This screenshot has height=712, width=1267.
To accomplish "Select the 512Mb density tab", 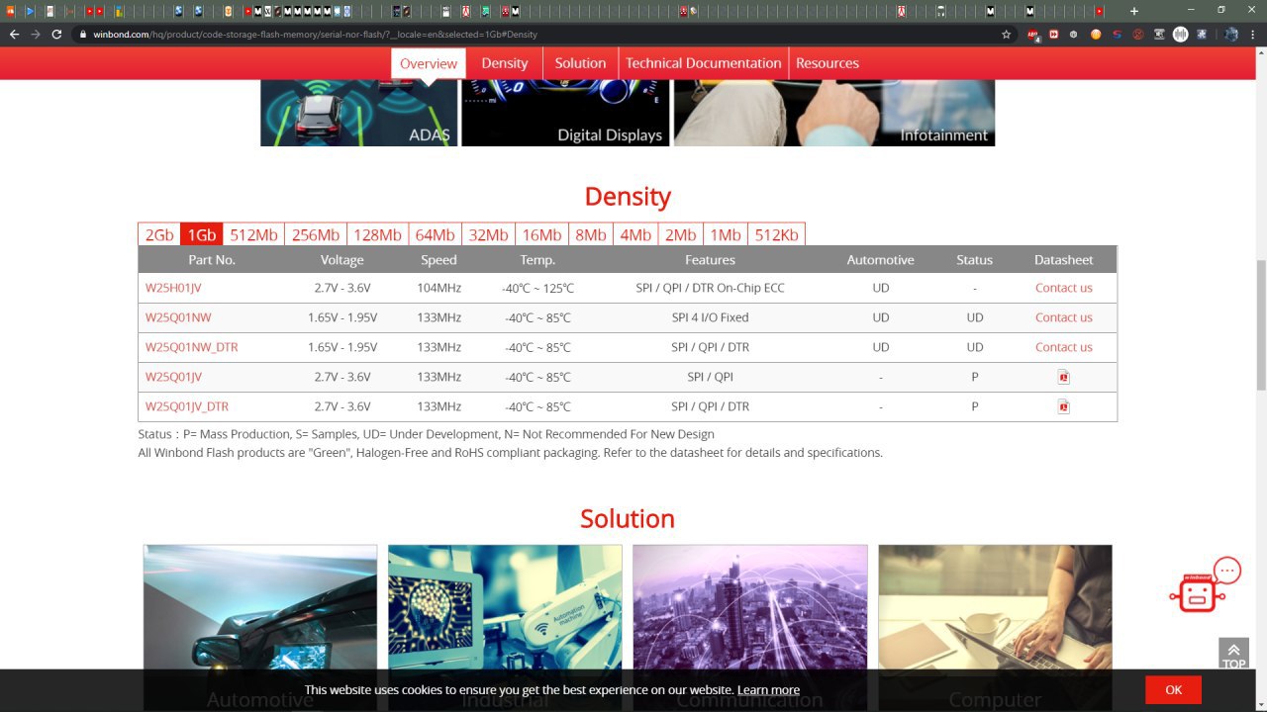I will 253,234.
